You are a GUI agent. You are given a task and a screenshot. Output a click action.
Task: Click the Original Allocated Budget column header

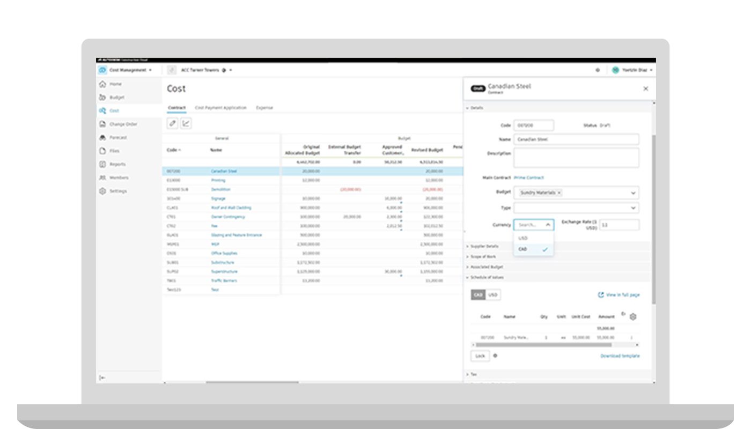point(303,150)
